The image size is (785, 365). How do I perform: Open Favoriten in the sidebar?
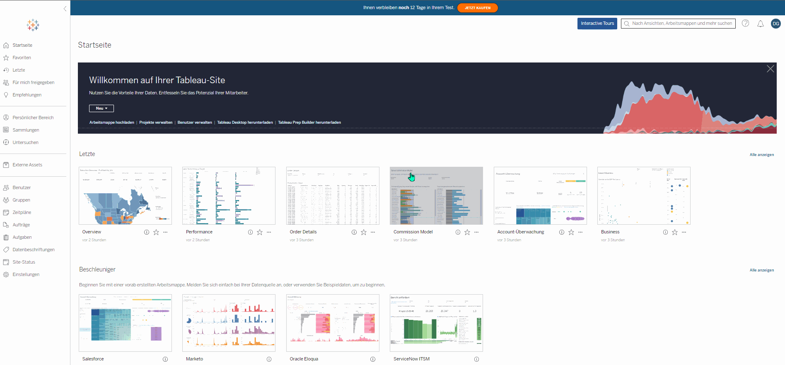click(x=22, y=58)
